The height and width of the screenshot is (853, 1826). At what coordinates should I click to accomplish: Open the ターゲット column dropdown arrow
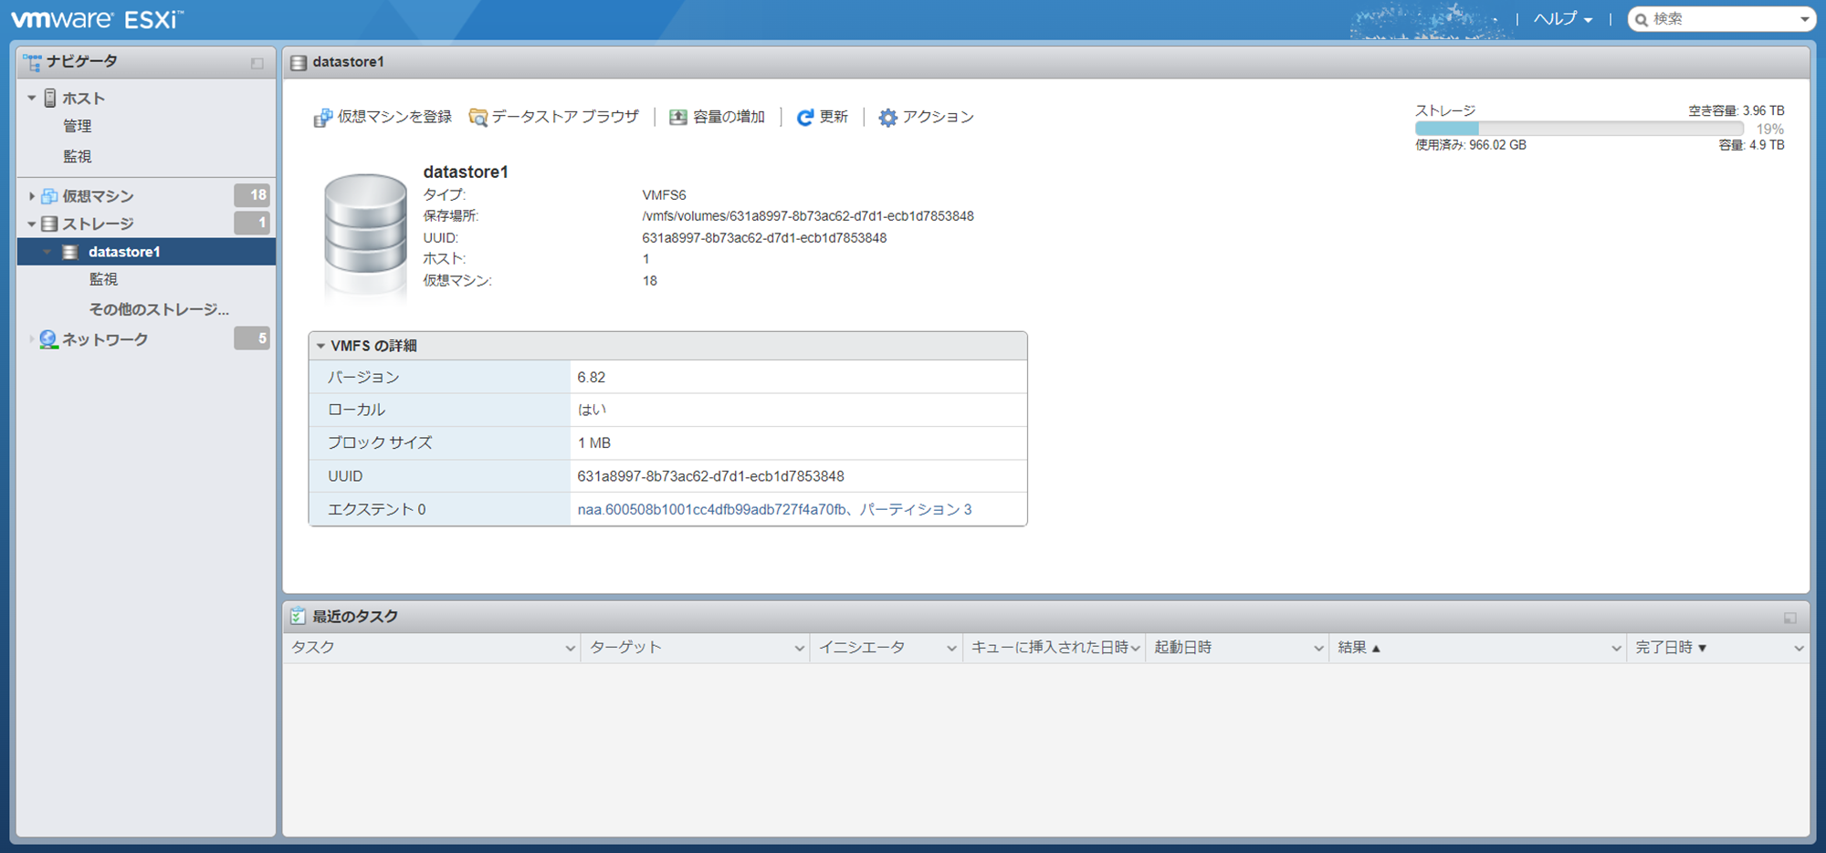(x=799, y=649)
